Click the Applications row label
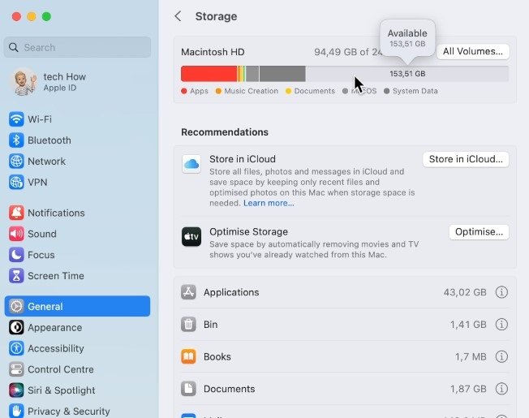Screen dimensions: 529x418 point(231,292)
